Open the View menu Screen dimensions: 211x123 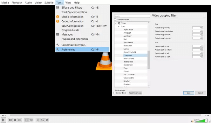[x=68, y=3]
